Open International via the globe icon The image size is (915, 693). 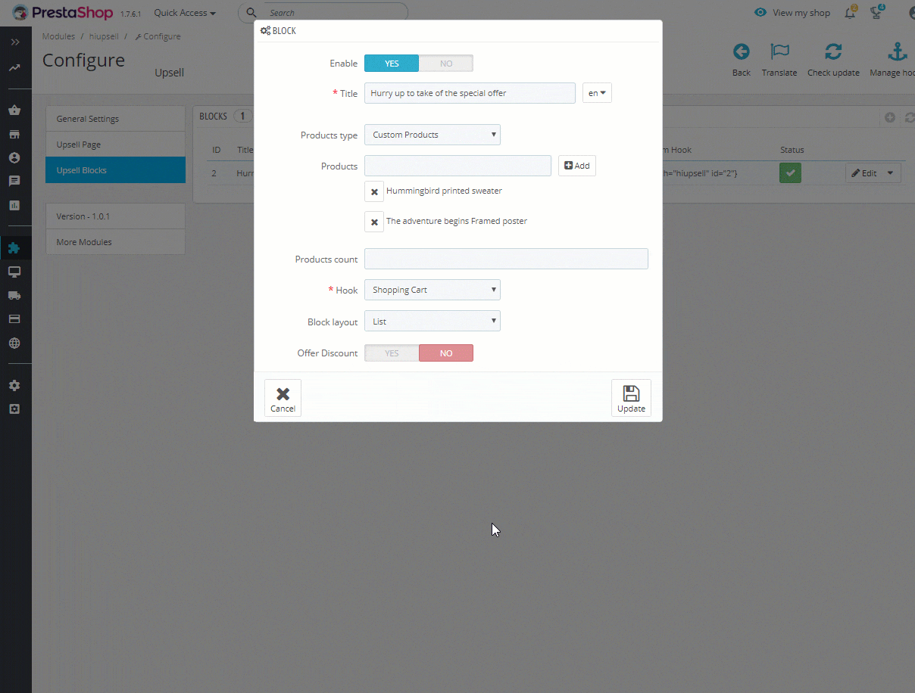(14, 343)
